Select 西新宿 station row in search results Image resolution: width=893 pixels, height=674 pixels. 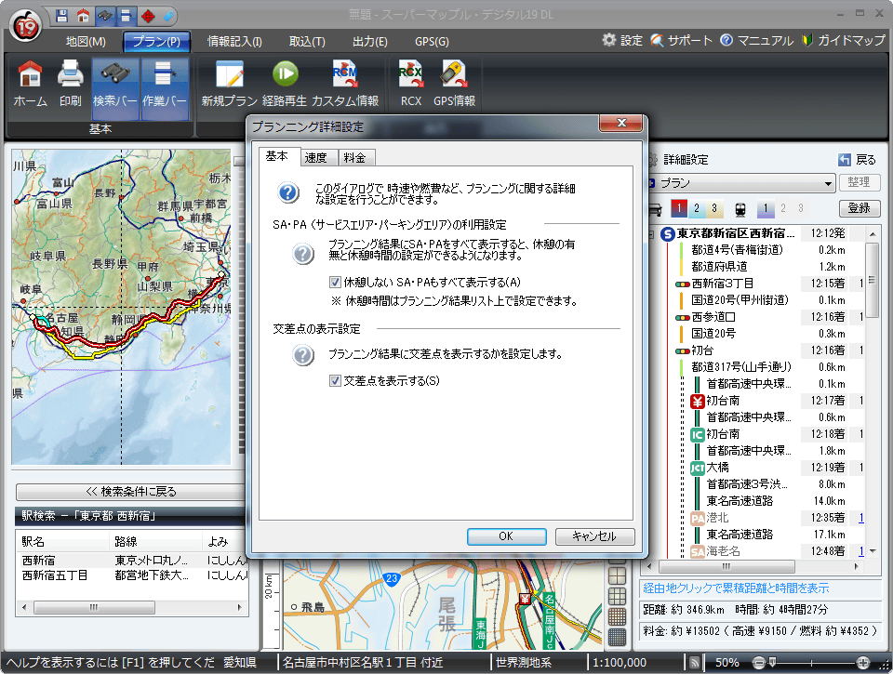[132, 561]
